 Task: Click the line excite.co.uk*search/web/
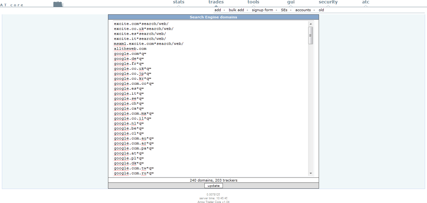(144, 29)
